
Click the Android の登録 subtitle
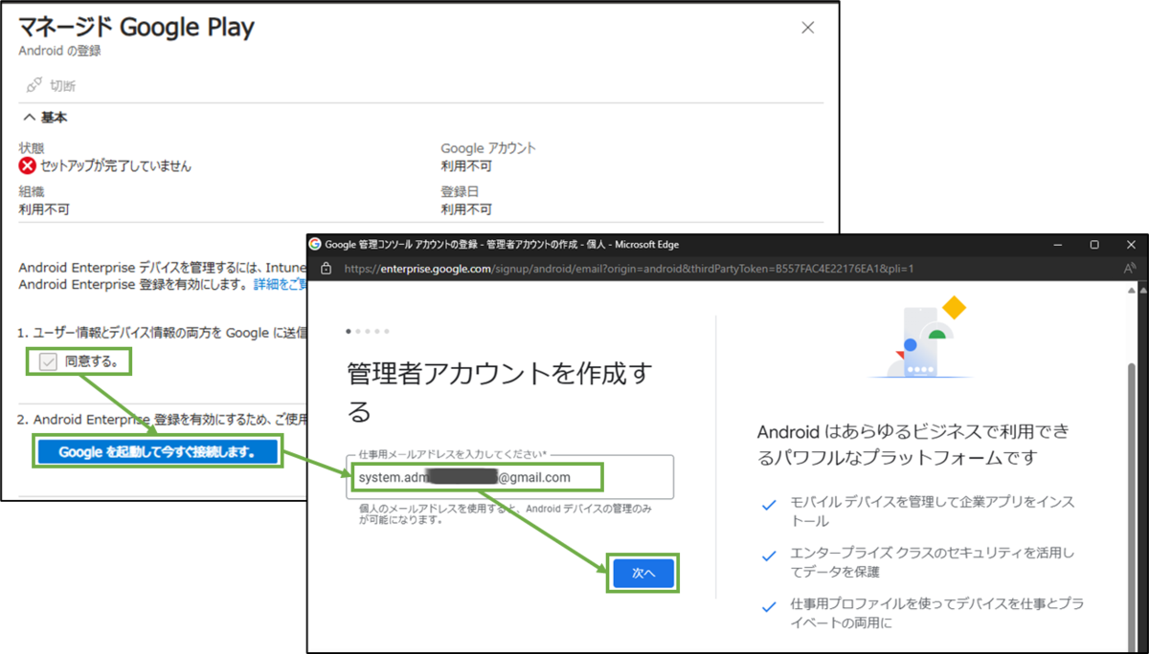click(x=60, y=51)
